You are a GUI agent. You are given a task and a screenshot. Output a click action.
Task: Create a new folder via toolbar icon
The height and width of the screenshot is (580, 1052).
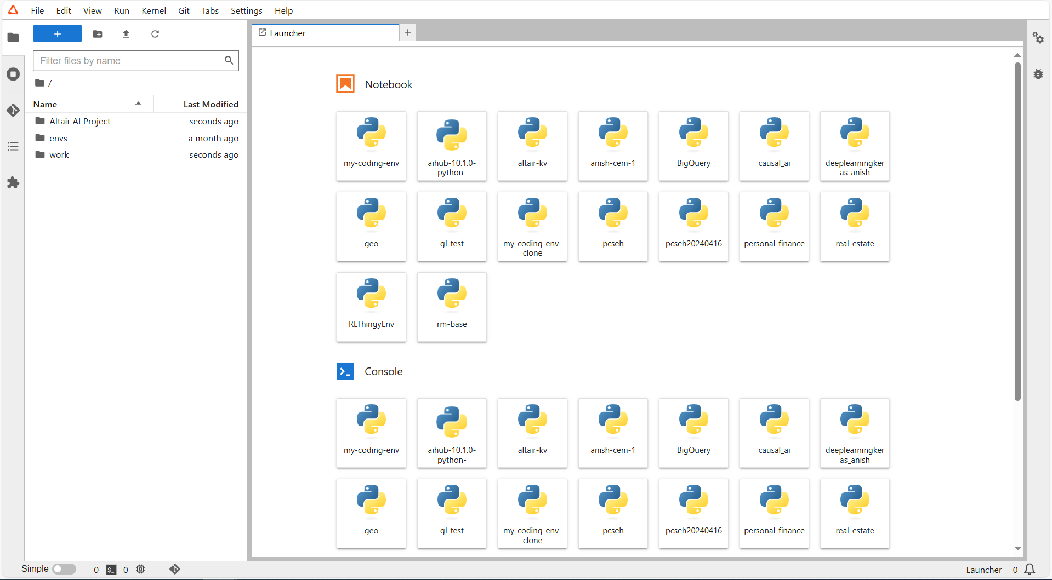pyautogui.click(x=98, y=34)
